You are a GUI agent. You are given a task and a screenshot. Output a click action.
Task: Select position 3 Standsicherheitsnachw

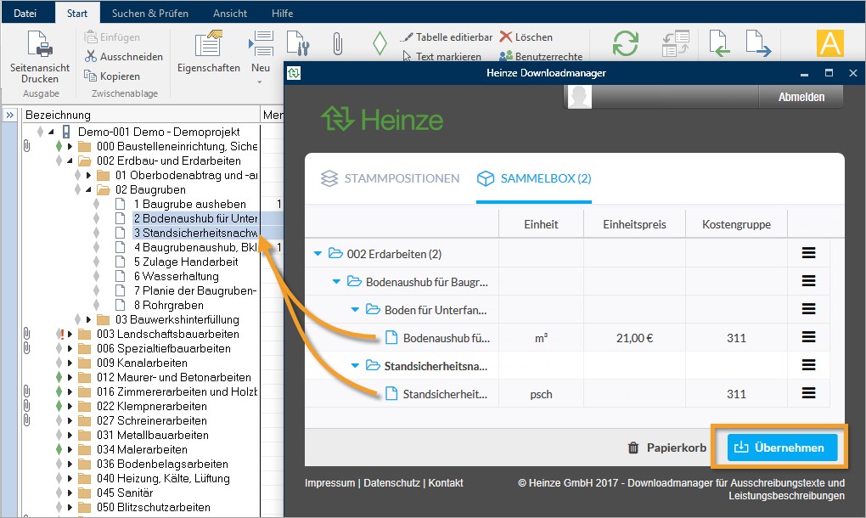(195, 233)
